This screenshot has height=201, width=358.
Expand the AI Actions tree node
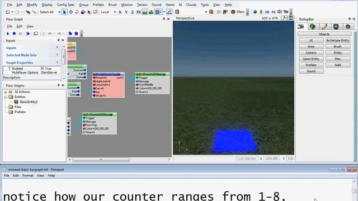pyautogui.click(x=6, y=92)
